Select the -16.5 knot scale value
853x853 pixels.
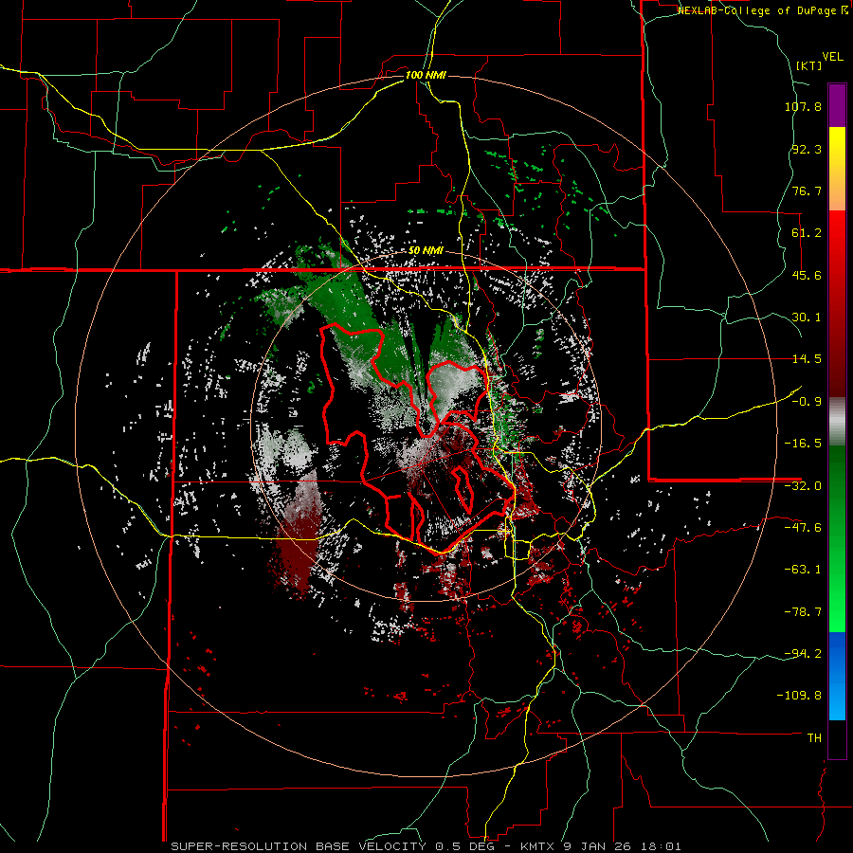coord(803,444)
